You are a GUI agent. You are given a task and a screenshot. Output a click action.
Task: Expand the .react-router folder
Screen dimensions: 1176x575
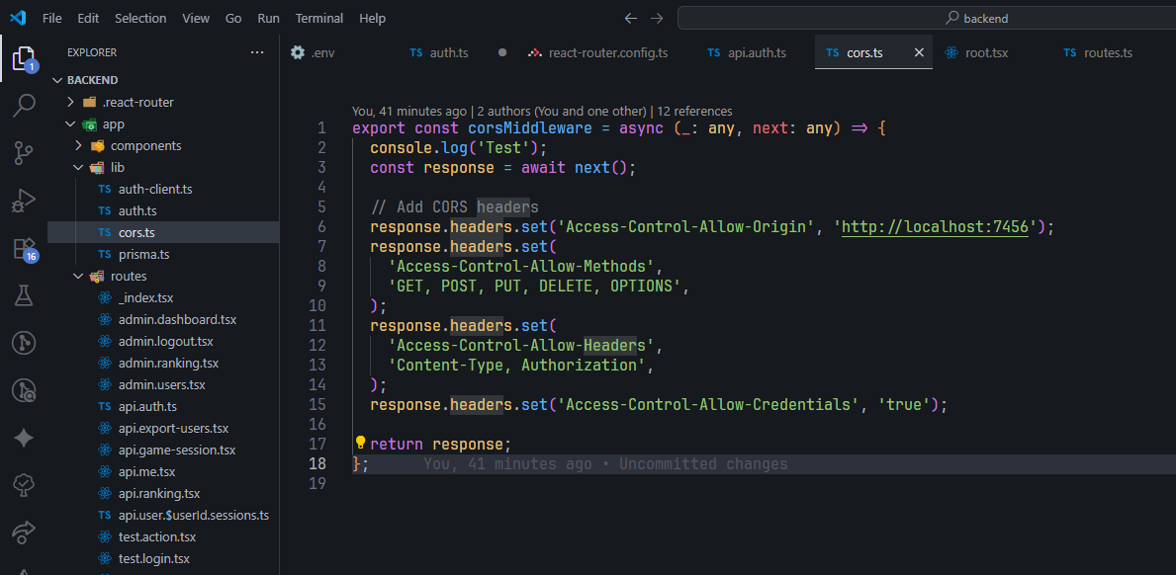coord(70,102)
